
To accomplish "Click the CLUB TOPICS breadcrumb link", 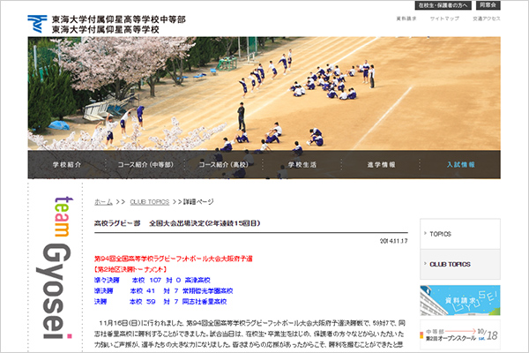I will (x=149, y=201).
